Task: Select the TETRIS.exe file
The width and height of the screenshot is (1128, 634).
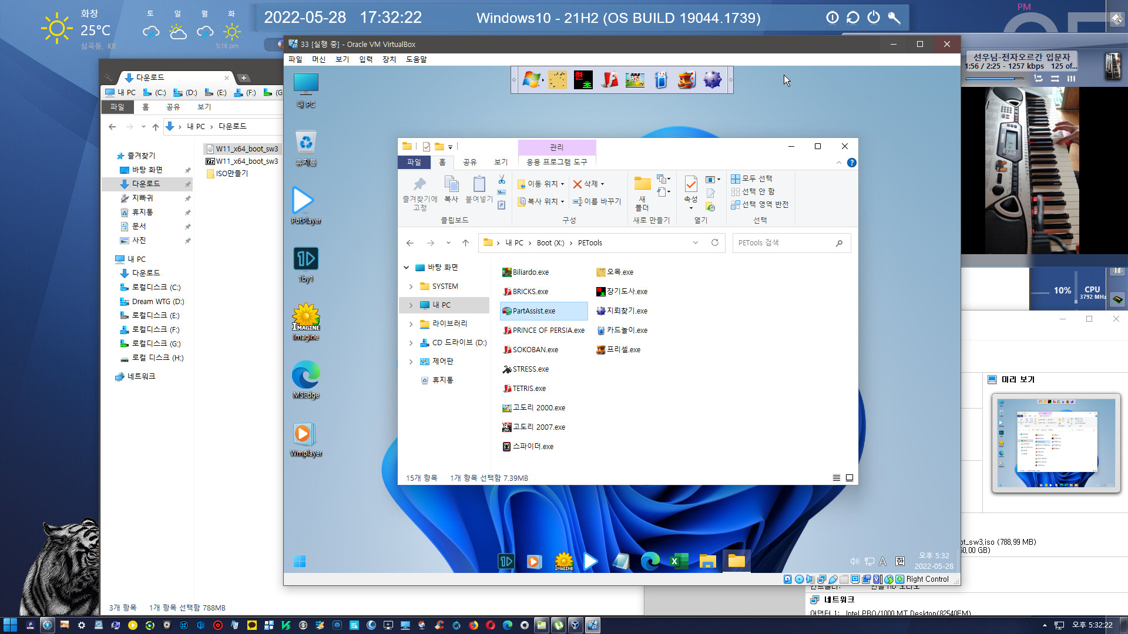Action: point(525,389)
